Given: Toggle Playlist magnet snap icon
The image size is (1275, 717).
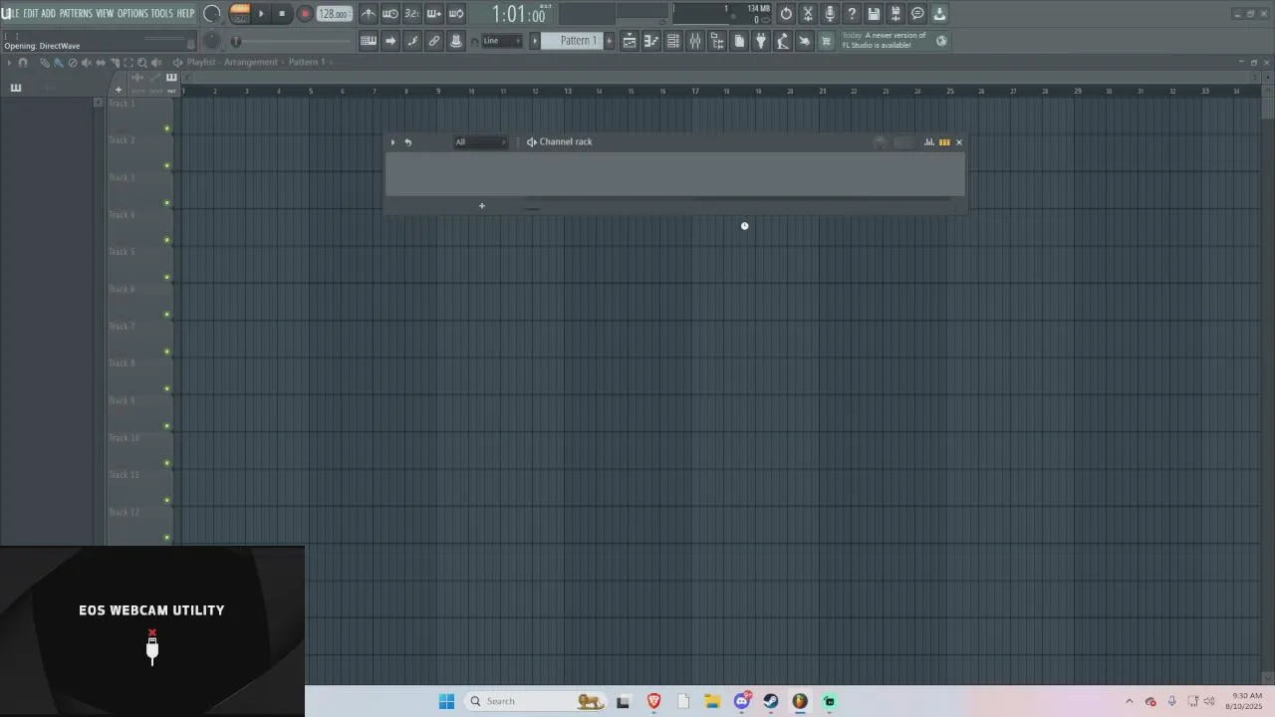Looking at the screenshot, I should point(23,63).
